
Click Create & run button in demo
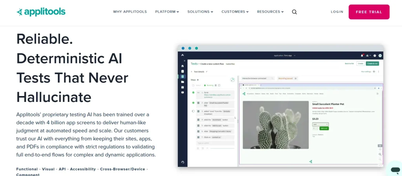coord(372,64)
